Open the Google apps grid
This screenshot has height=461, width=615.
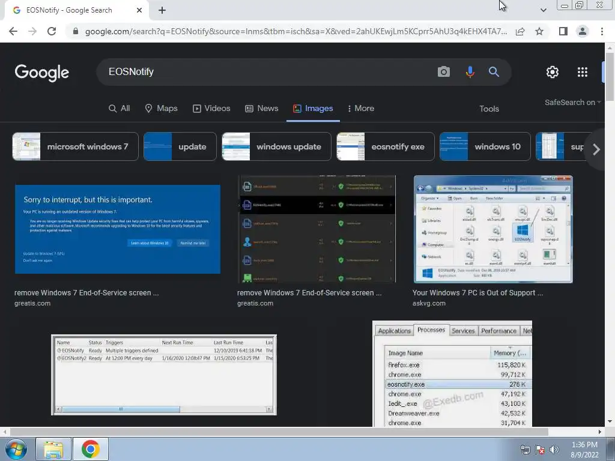[x=583, y=72]
